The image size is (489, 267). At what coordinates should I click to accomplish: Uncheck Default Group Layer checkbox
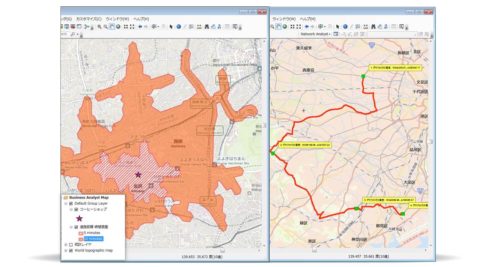71,203
